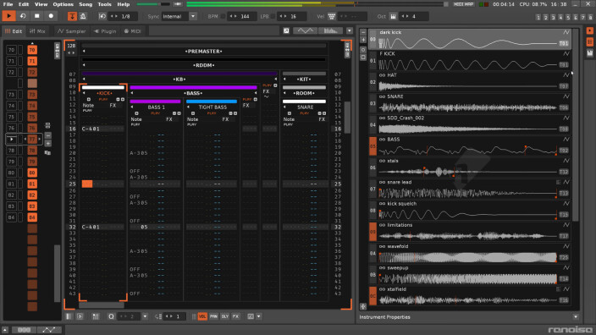Toggle the VOL column button
596x335 pixels.
[x=202, y=316]
